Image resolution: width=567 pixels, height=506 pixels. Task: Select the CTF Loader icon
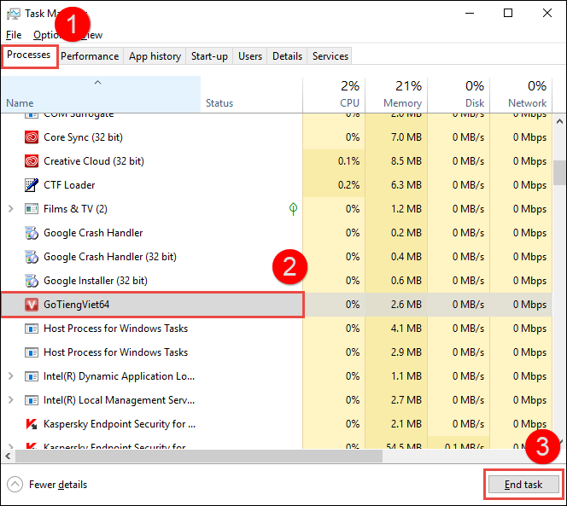(x=32, y=185)
